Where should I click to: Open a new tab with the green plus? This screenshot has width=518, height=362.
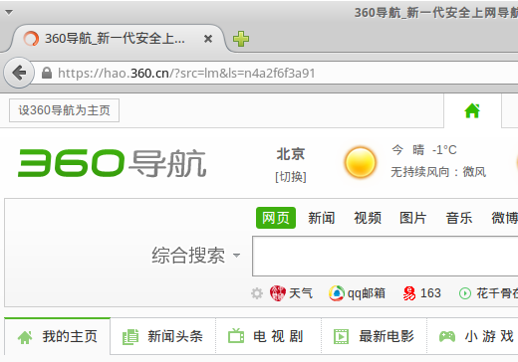pos(241,39)
